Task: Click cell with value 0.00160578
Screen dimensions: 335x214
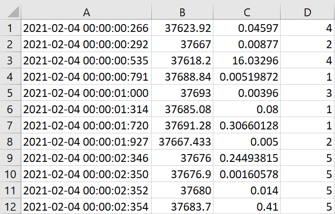Action: [x=246, y=174]
